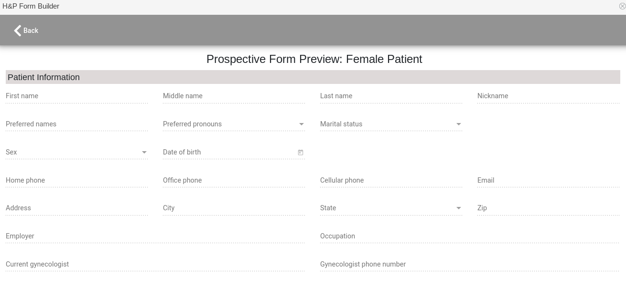Click into the Zip field

tap(548, 208)
